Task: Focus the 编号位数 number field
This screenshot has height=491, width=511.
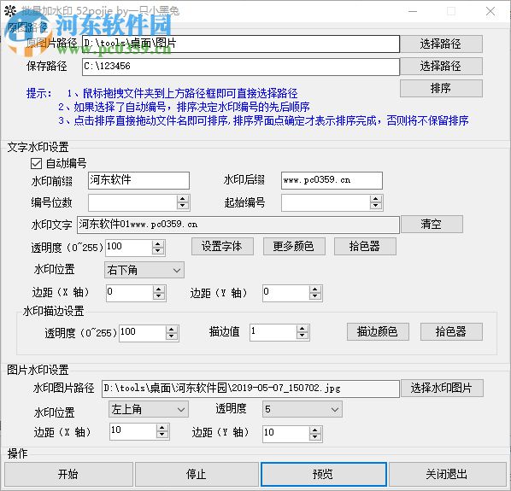Action: pyautogui.click(x=132, y=203)
